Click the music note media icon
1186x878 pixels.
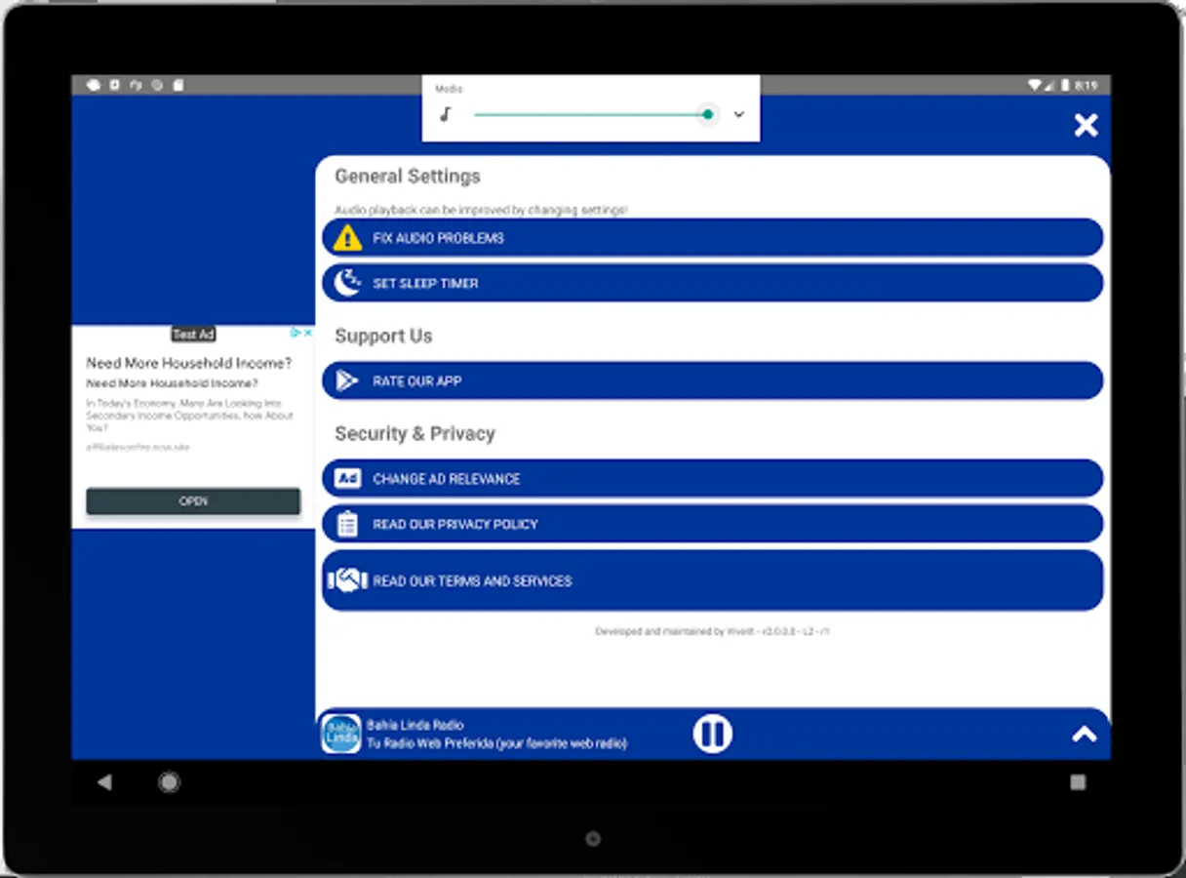pos(446,114)
